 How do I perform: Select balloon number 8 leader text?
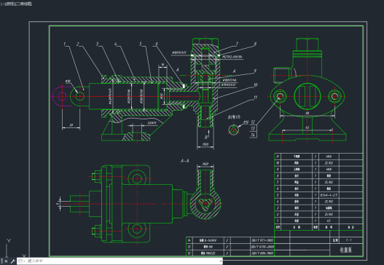(255, 44)
